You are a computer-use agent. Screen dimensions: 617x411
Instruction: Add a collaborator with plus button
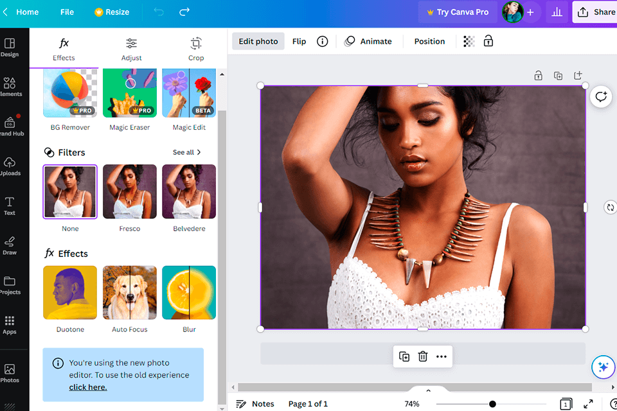tap(530, 12)
